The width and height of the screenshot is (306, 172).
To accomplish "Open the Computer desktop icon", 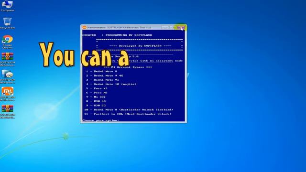I will click(8, 6).
